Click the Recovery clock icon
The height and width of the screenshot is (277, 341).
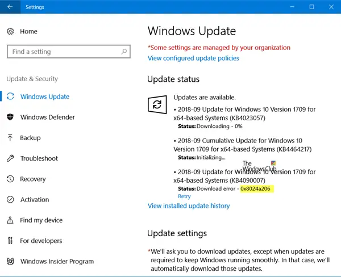(10, 179)
